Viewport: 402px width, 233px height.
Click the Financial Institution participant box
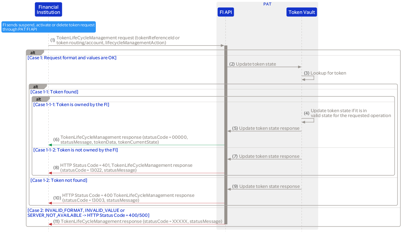tap(48, 10)
